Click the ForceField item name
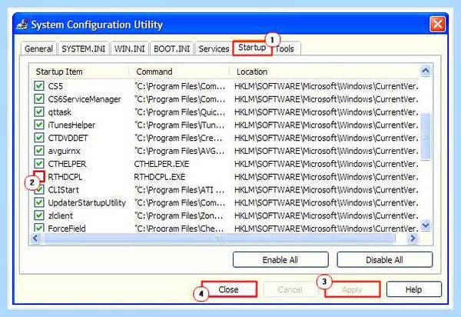This screenshot has height=317, width=461. [67, 228]
